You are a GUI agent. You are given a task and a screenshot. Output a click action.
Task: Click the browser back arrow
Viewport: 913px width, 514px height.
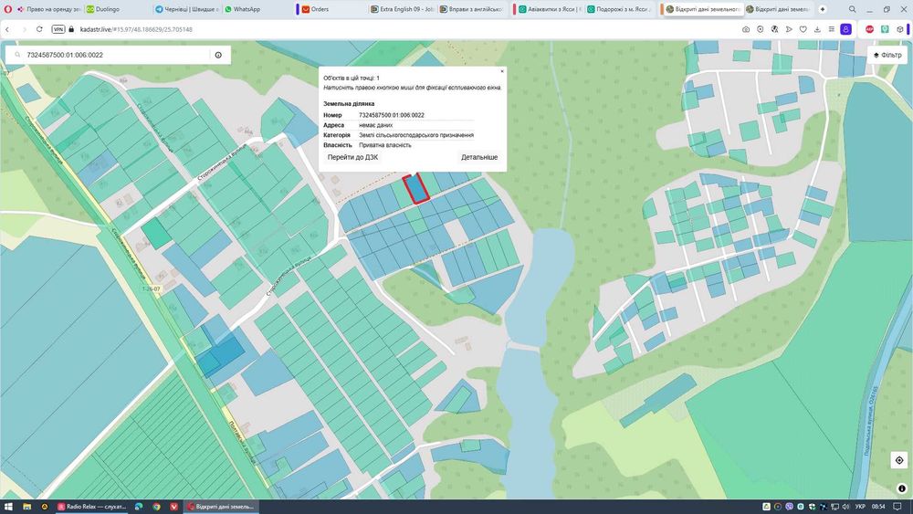[x=8, y=29]
